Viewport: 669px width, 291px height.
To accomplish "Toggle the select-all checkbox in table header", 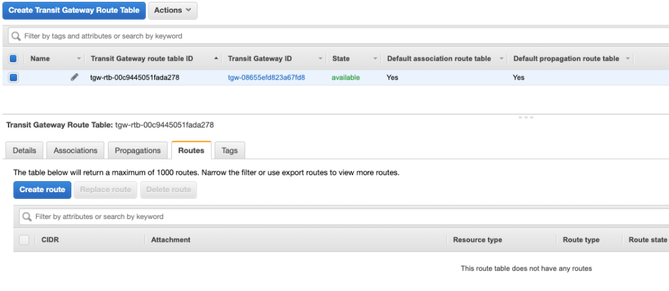I will [x=13, y=59].
